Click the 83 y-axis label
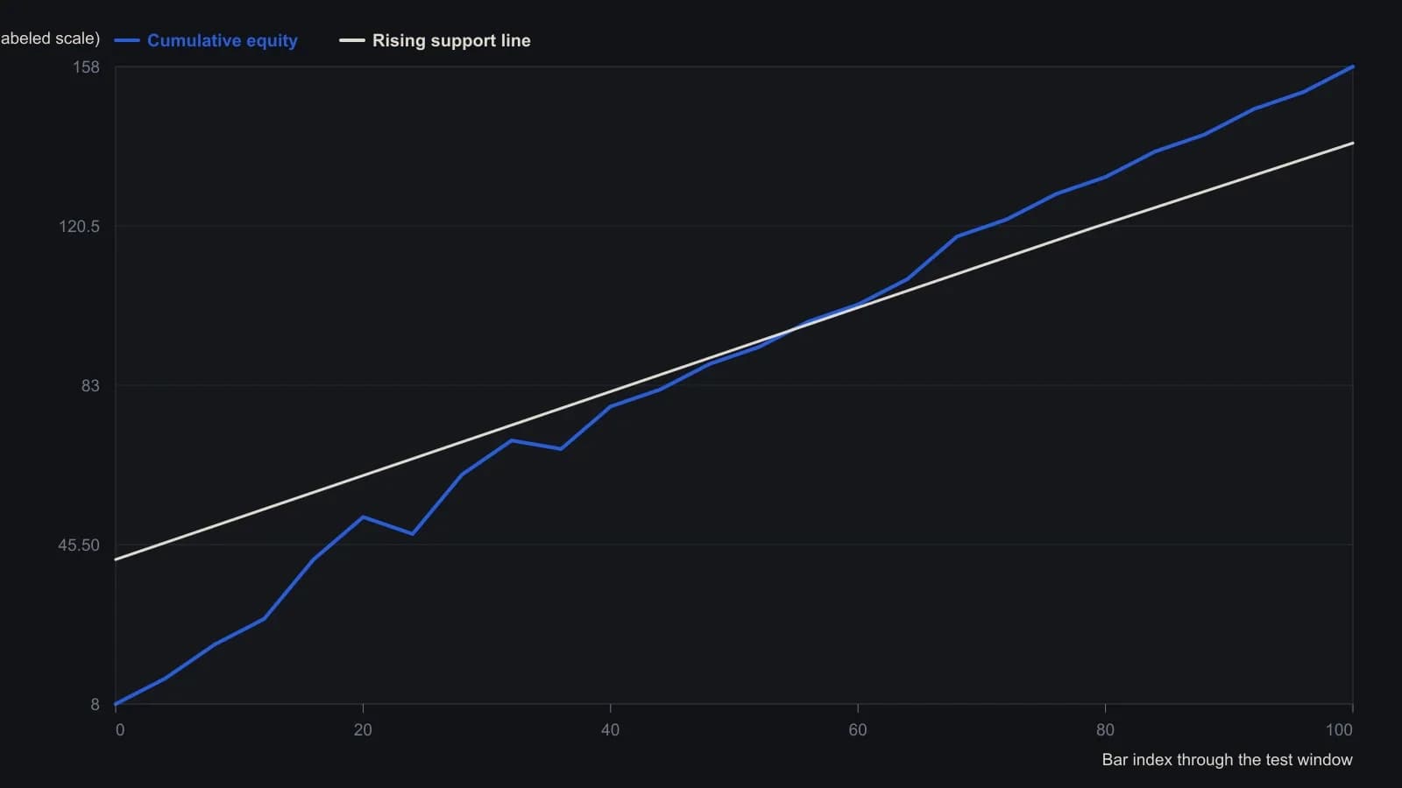Viewport: 1402px width, 788px height. click(x=90, y=386)
